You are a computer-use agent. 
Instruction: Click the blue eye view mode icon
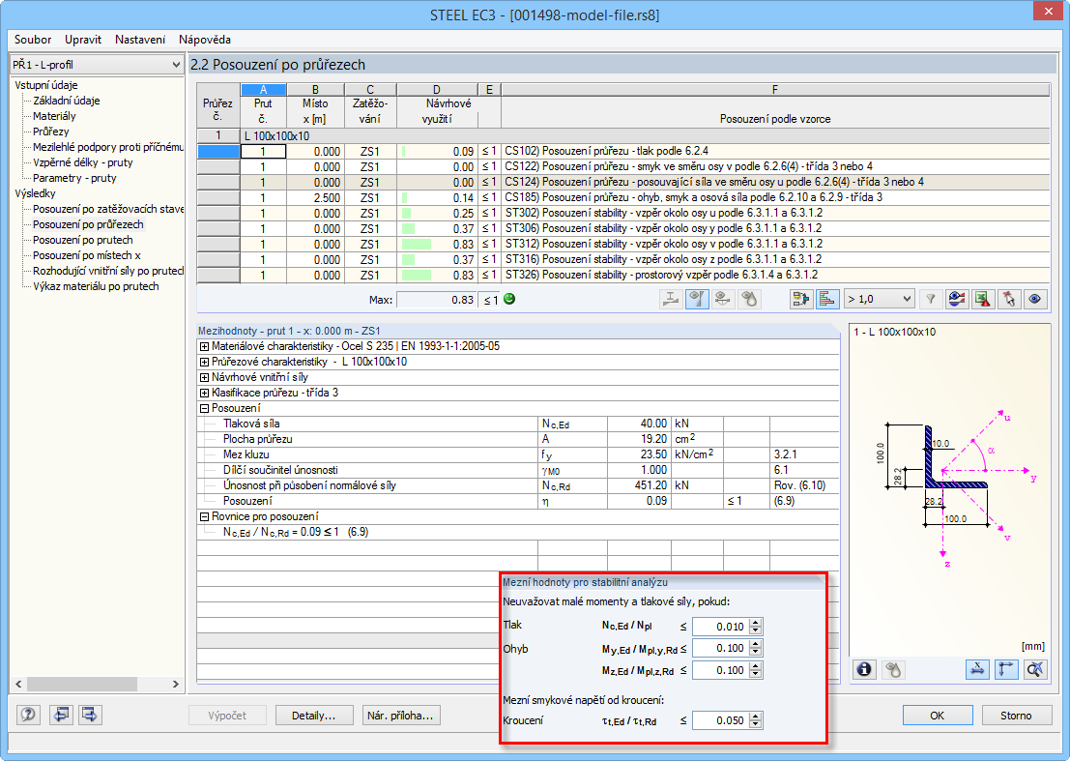1035,299
